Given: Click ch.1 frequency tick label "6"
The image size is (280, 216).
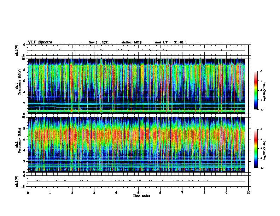Looking at the screenshot, I should click(24, 81).
